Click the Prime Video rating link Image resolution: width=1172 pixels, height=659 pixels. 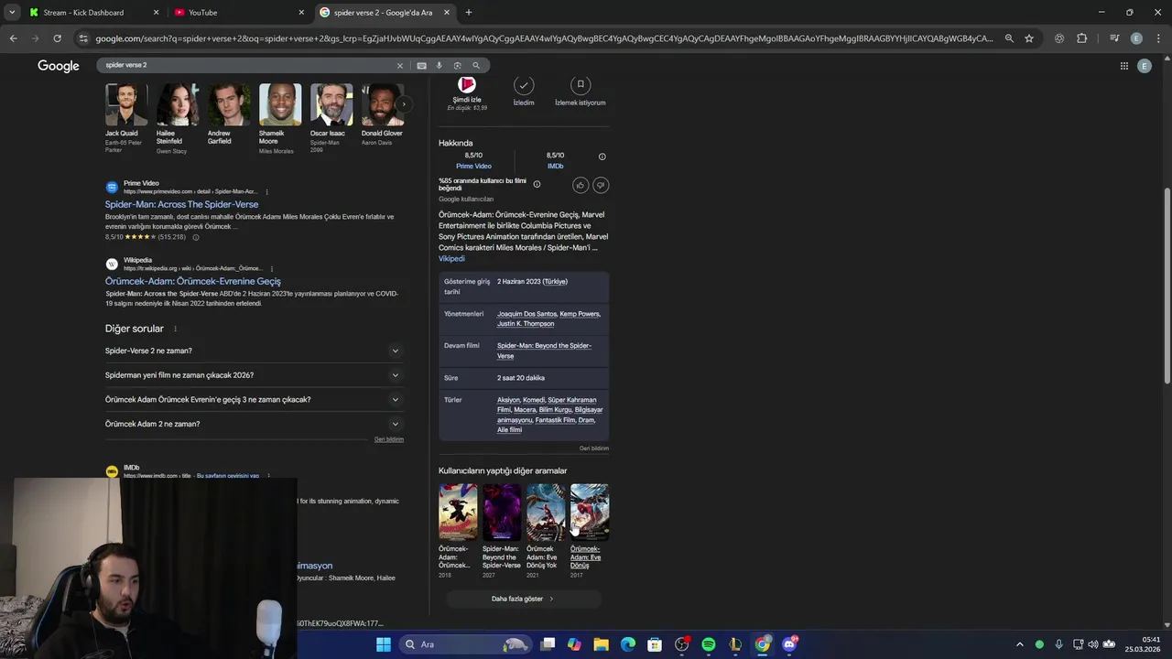coord(473,167)
